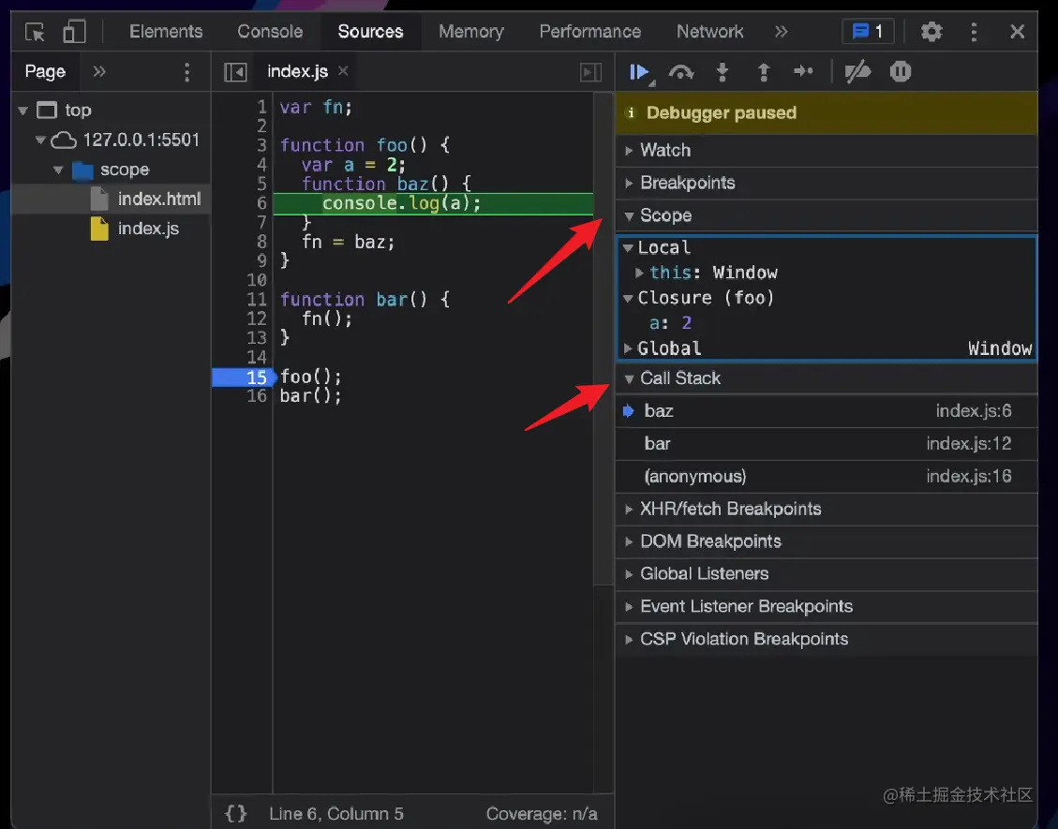1058x829 pixels.
Task: Step into next function call
Action: (x=722, y=72)
